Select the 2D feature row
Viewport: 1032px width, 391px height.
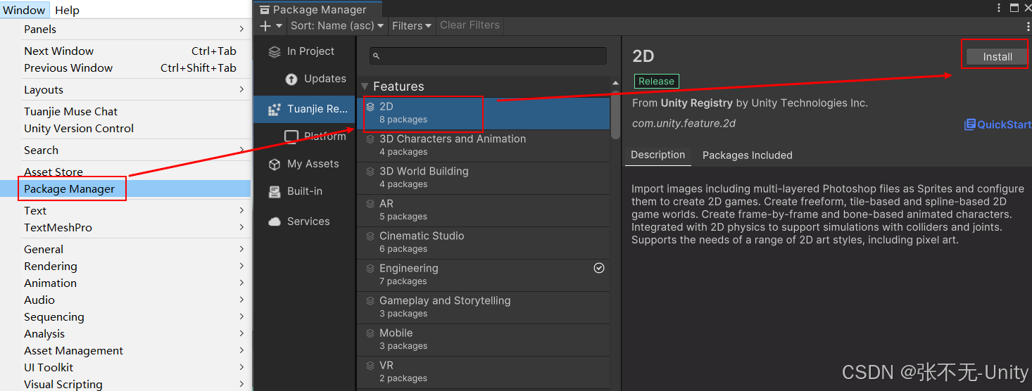pyautogui.click(x=484, y=113)
